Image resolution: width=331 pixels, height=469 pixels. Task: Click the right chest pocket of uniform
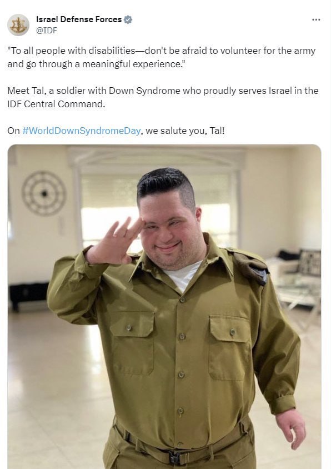pos(230,347)
